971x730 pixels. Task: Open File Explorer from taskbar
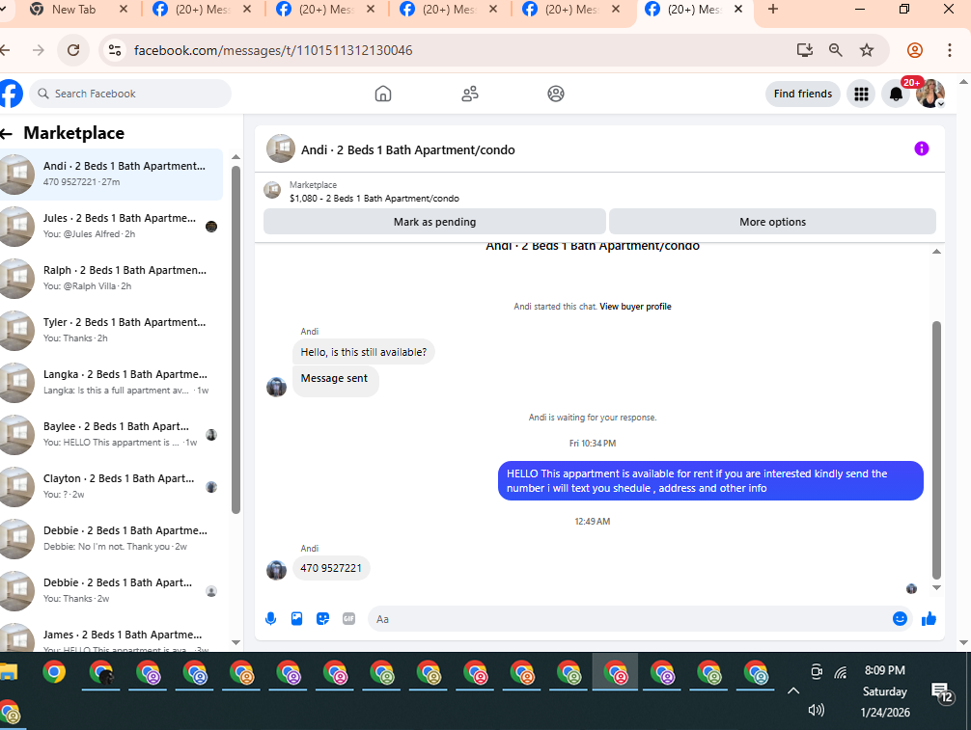8,672
